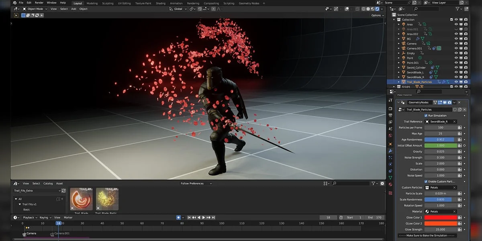482x241 pixels.
Task: Refresh the Trail_FXs_Extra asset library
Action: [63, 191]
